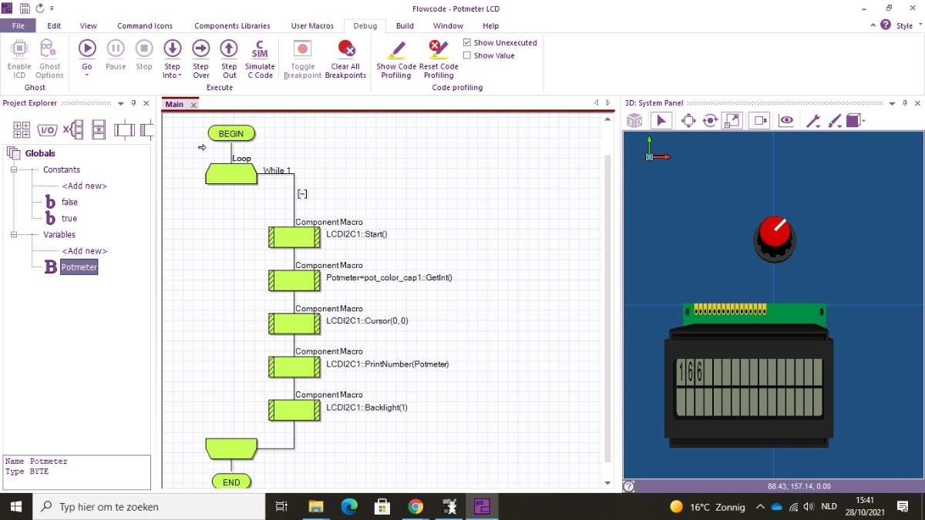Select the Main flowchart tab
This screenshot has width=925, height=520.
tap(175, 104)
